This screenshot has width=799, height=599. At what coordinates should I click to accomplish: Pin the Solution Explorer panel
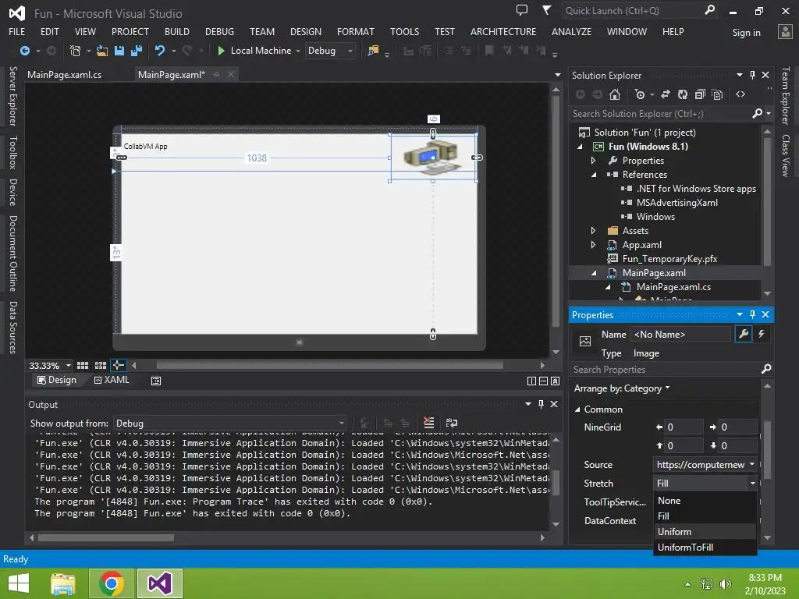pos(753,75)
